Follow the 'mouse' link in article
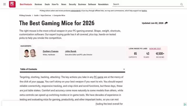This screenshot has height=106, width=187. (40, 82)
